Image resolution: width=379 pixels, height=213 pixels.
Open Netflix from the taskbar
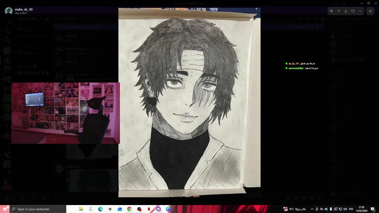click(x=149, y=209)
